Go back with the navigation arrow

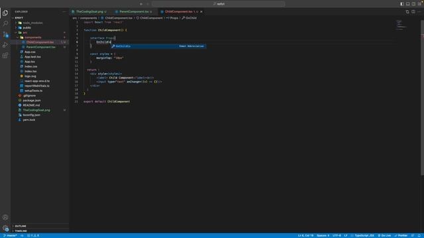click(141, 4)
